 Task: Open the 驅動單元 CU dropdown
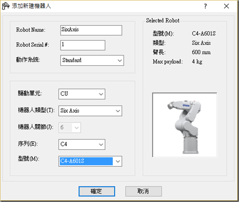click(82, 94)
